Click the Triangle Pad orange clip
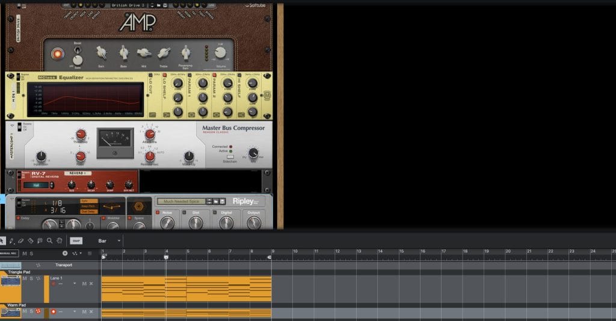The image size is (616, 321). (x=186, y=289)
